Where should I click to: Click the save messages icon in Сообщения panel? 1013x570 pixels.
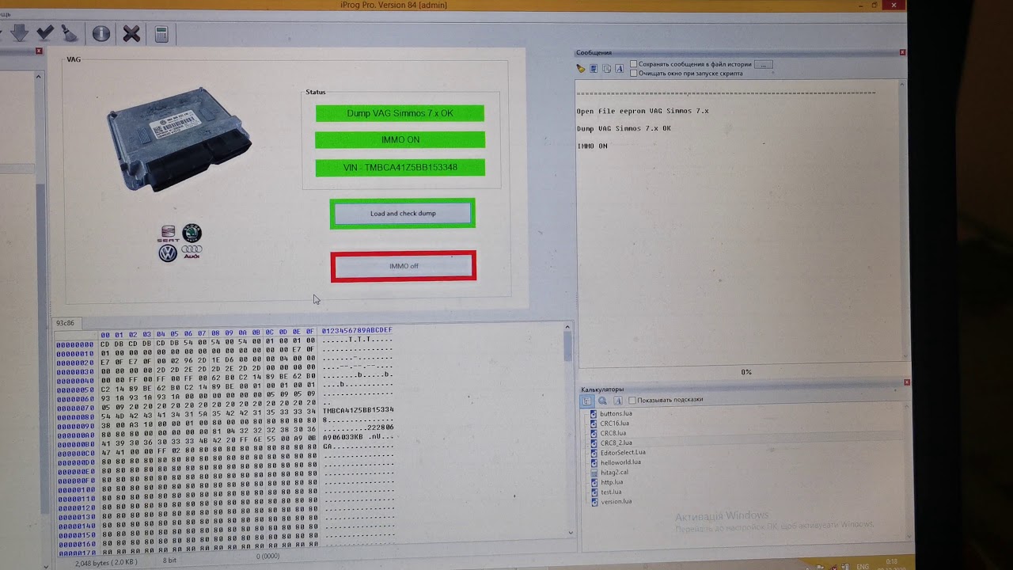594,69
